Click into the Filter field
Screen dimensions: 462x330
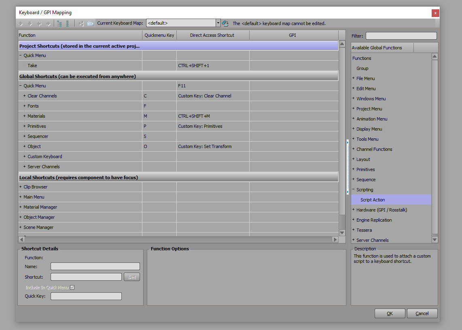click(x=401, y=36)
